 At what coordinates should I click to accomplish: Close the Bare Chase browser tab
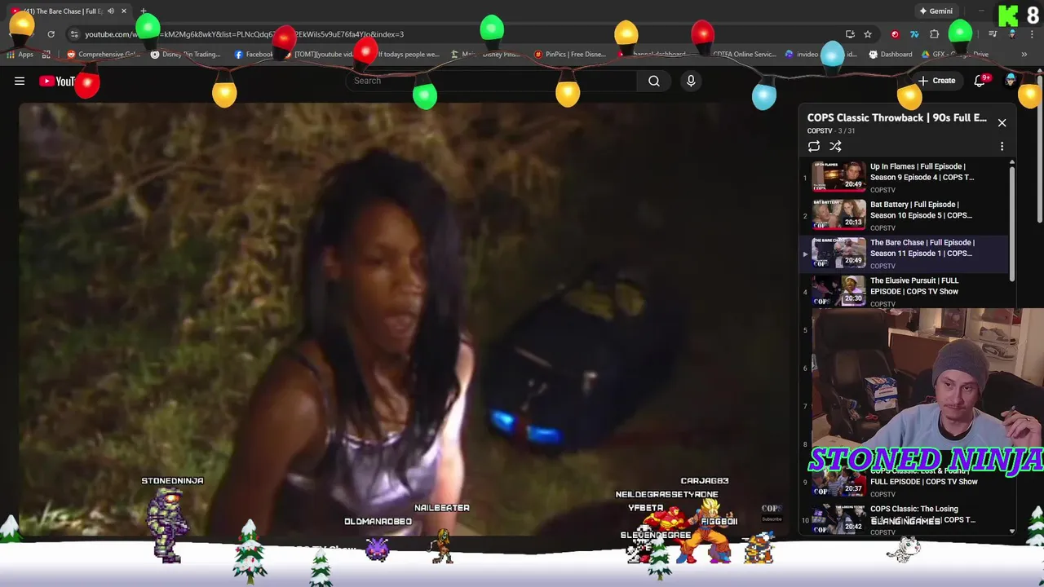(124, 11)
